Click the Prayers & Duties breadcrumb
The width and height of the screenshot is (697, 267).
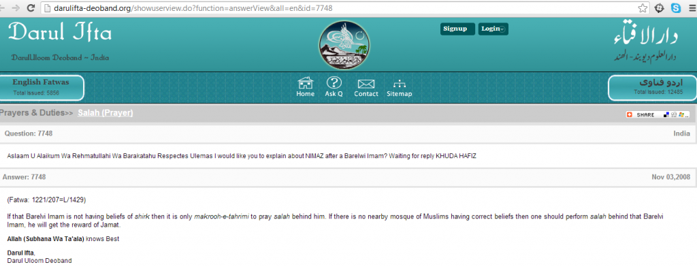click(33, 113)
